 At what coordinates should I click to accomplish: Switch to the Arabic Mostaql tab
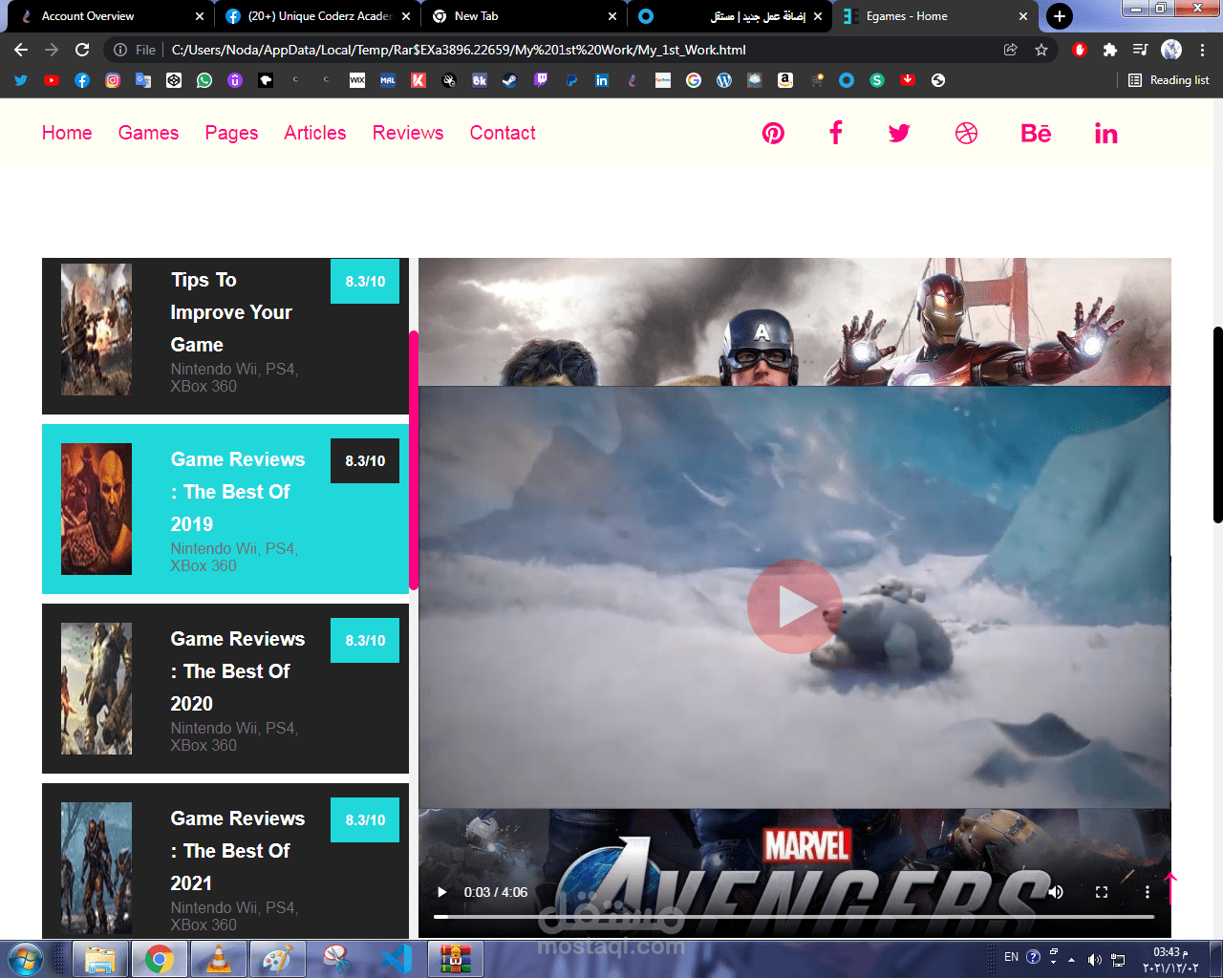pos(731,16)
